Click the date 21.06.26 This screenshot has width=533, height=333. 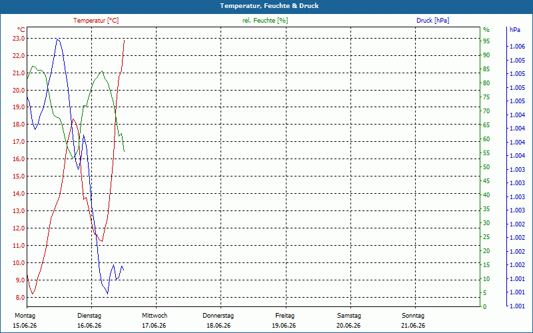click(413, 326)
